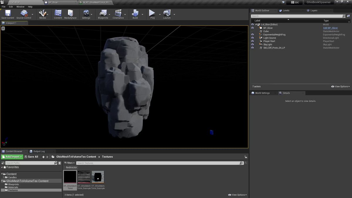Toggle the Redirector filter

click(71, 167)
